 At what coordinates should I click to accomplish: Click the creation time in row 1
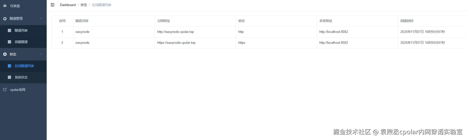pos(423,32)
